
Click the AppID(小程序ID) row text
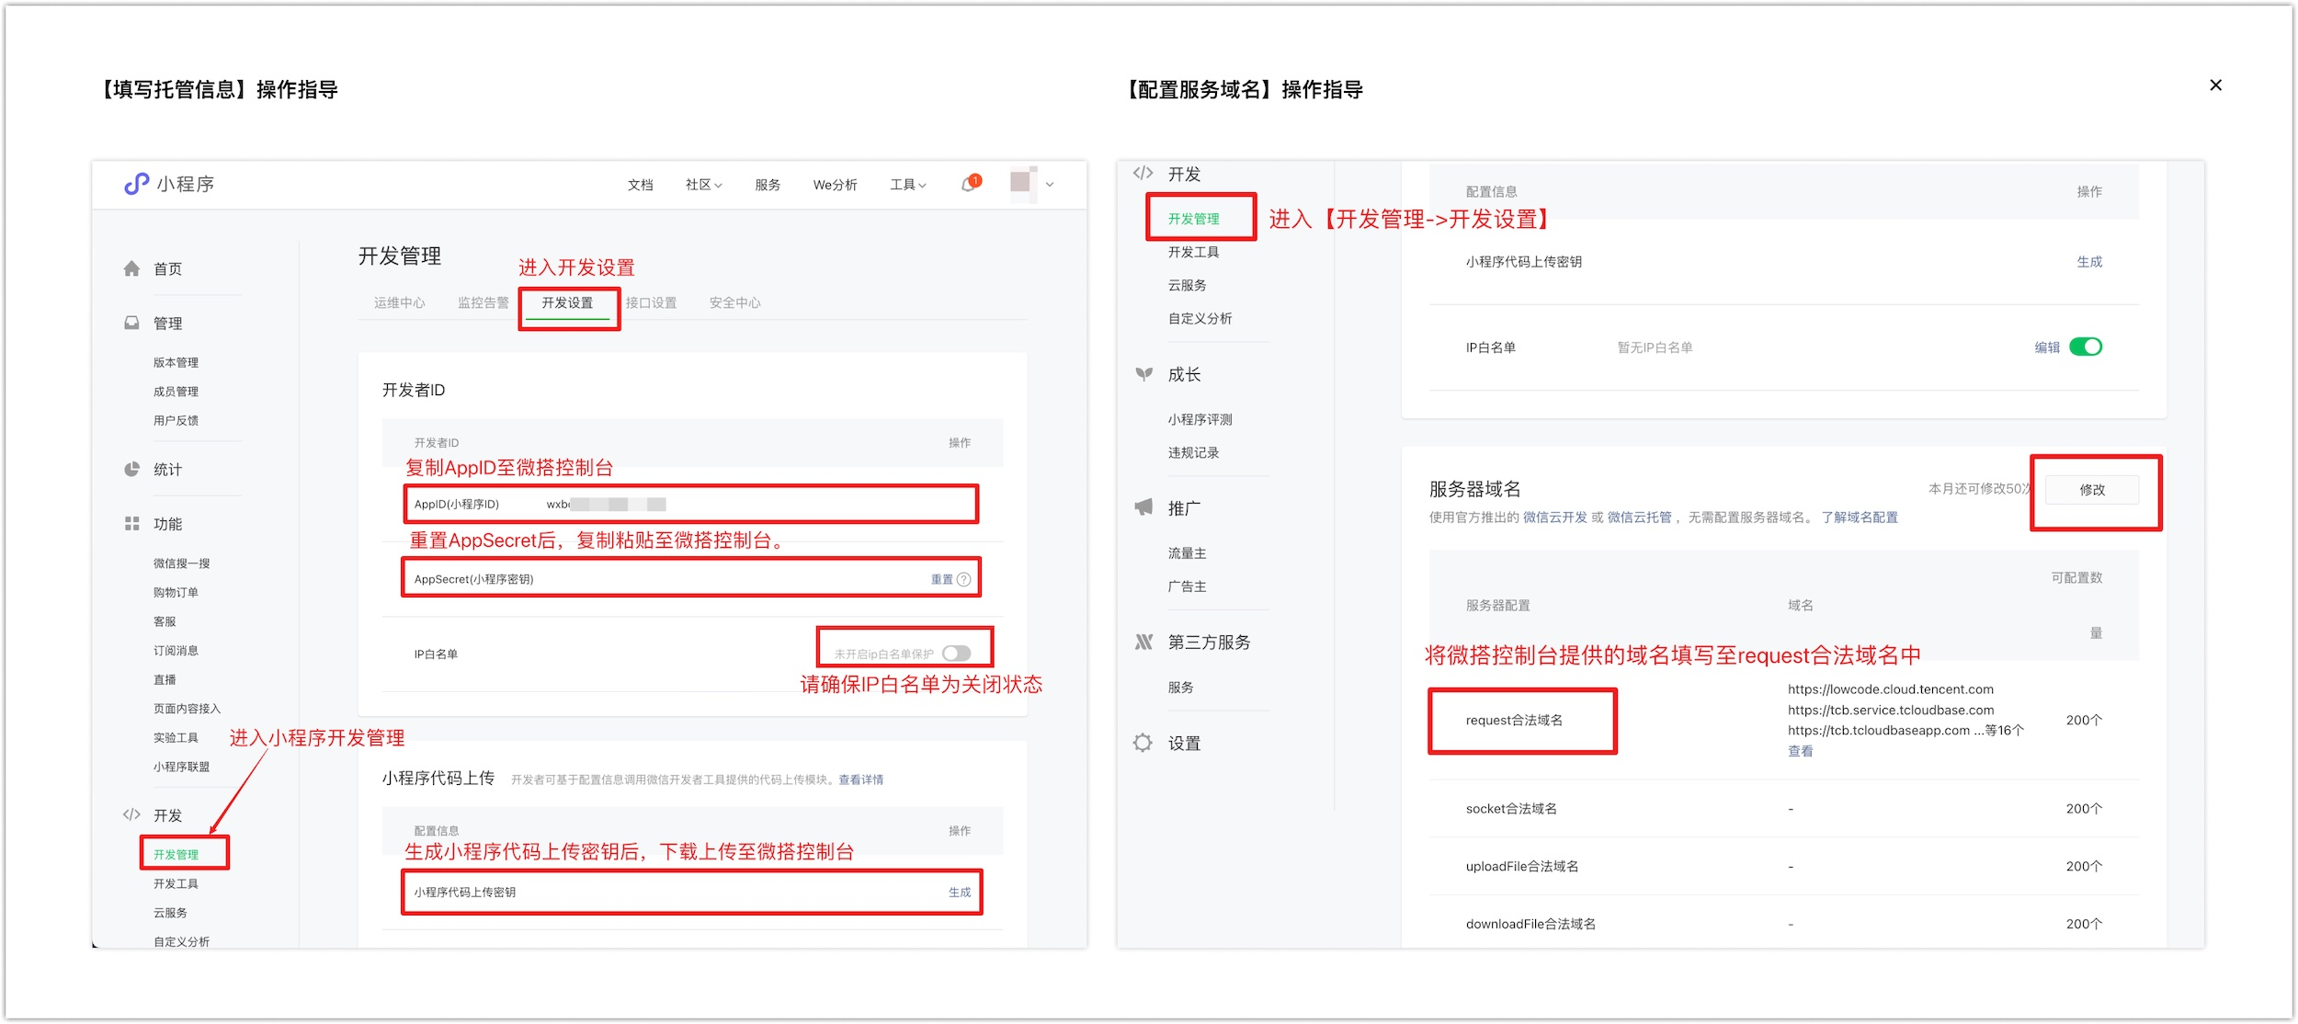tap(456, 504)
